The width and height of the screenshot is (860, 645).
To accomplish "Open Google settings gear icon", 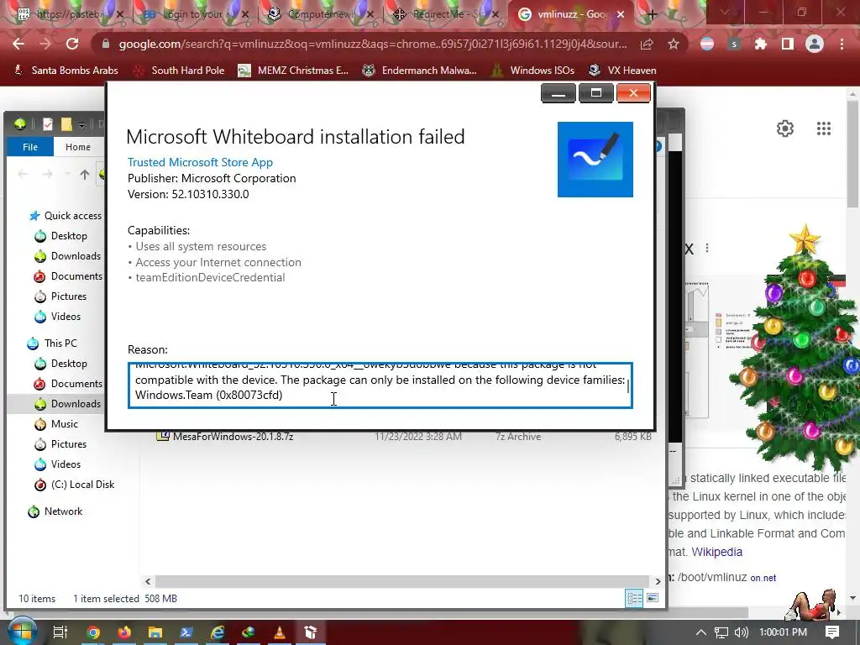I will point(785,128).
